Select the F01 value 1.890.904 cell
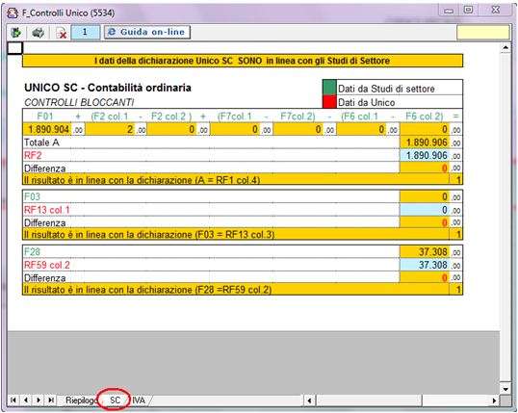 tap(47, 129)
